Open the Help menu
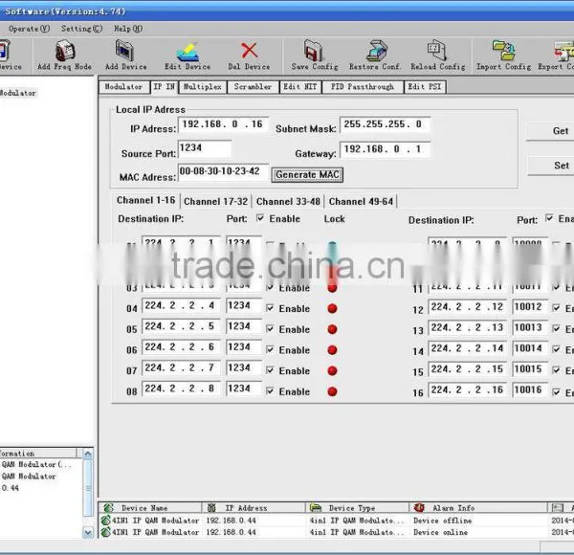Viewport: 574px width, 555px height. 128,29
